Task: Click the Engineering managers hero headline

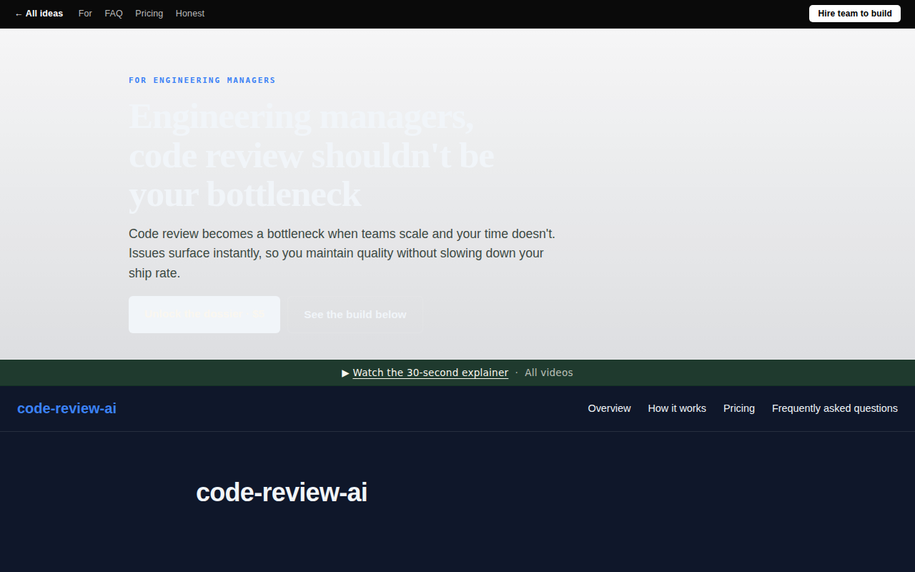Action: (312, 155)
